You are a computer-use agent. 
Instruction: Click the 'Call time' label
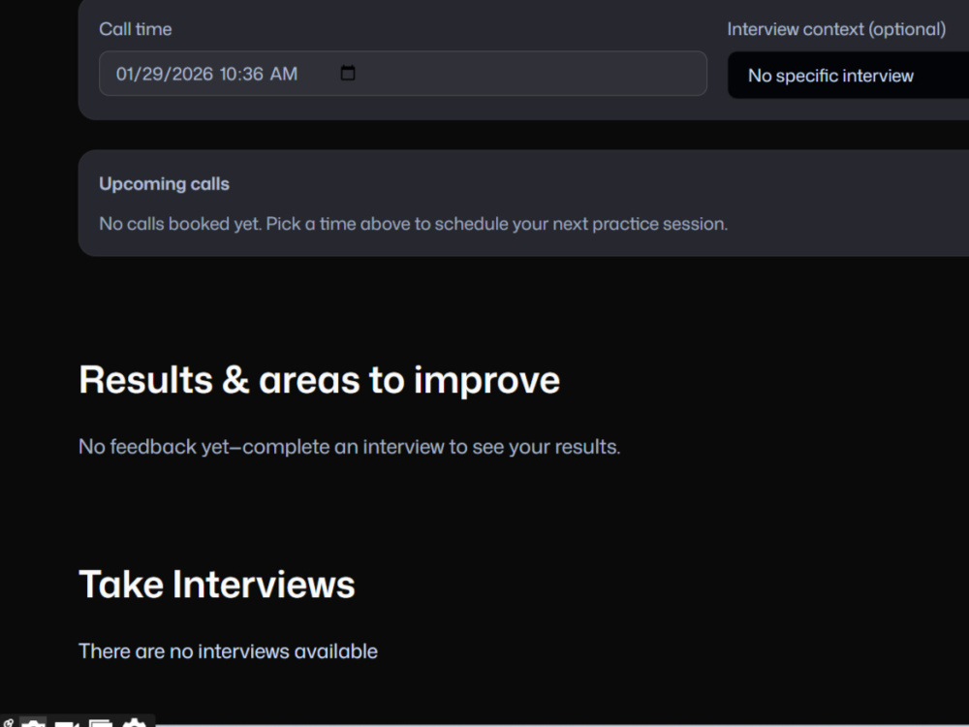[x=136, y=29]
